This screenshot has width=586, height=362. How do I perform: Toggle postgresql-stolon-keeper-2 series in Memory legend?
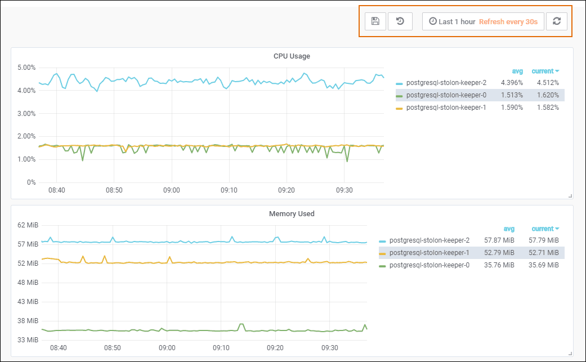[429, 240]
